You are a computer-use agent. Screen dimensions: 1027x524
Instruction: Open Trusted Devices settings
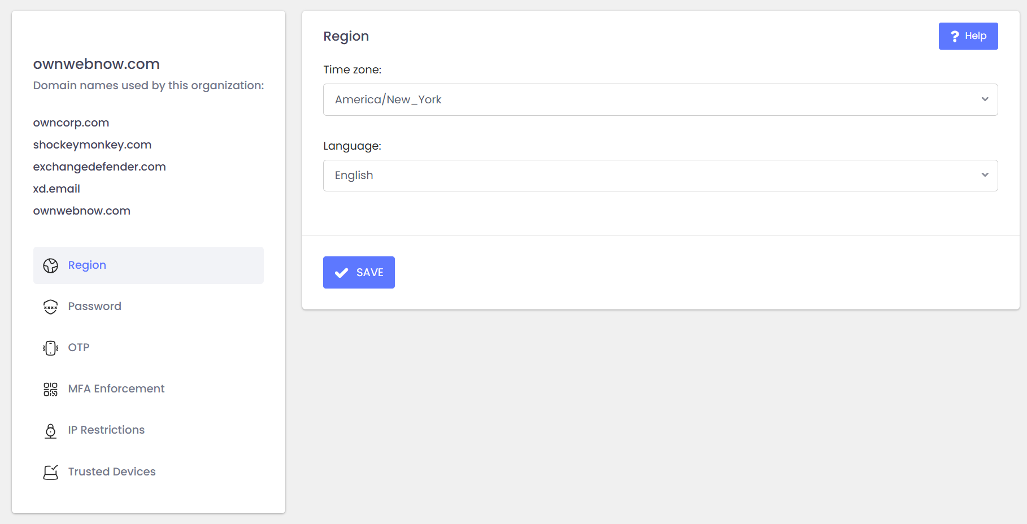(112, 471)
